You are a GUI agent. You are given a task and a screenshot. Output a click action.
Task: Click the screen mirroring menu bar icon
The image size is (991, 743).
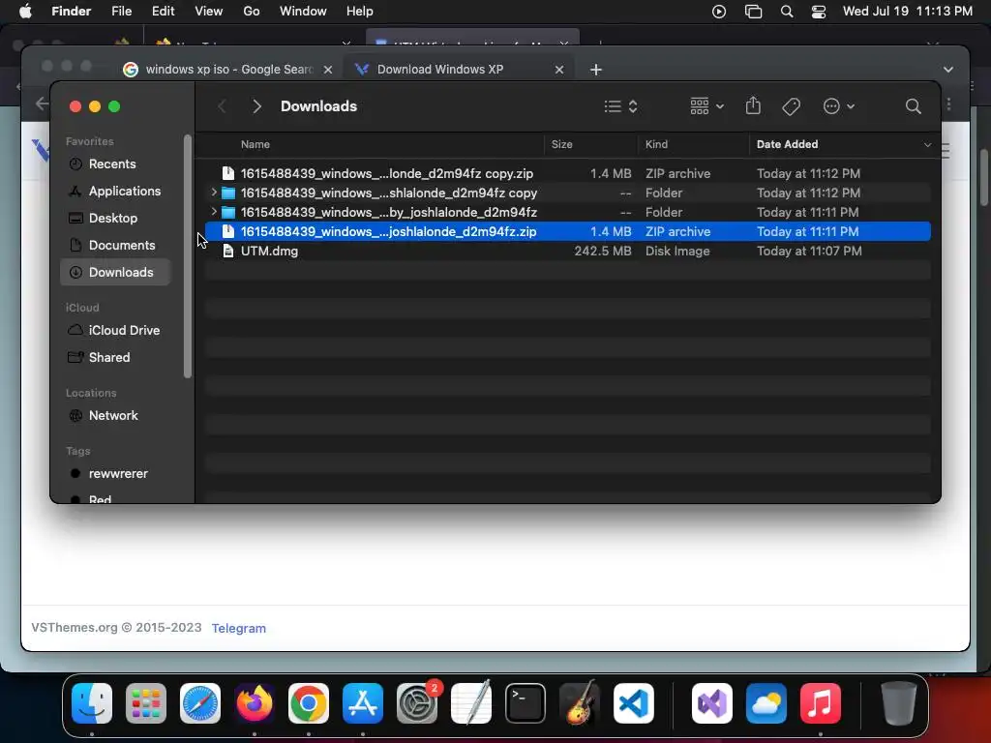point(753,12)
